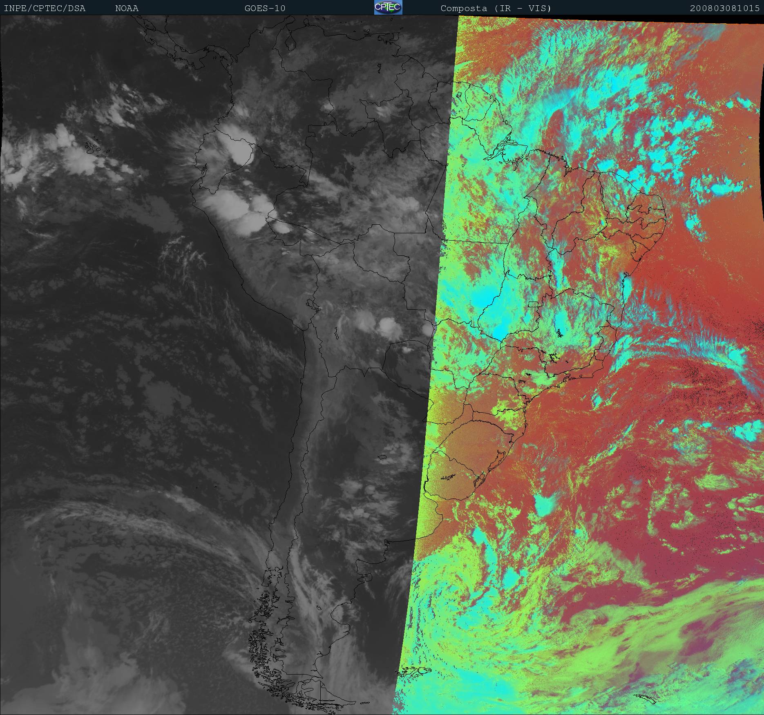Viewport: 764px width, 715px height.
Task: Click the 200803081015 timestamp
Action: click(x=724, y=8)
